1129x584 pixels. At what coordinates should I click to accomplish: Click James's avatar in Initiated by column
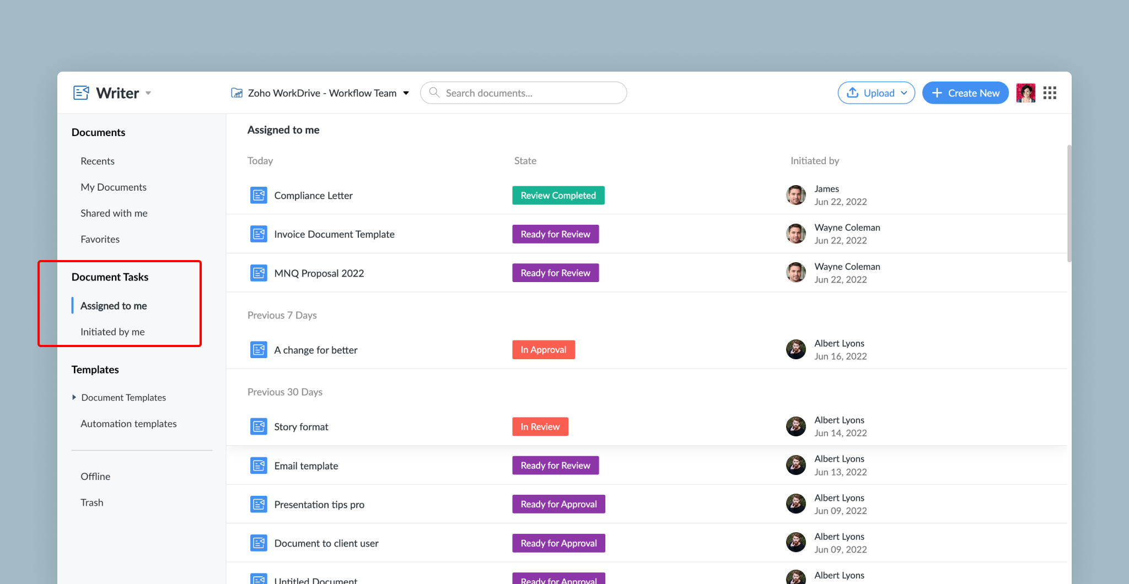(x=795, y=195)
